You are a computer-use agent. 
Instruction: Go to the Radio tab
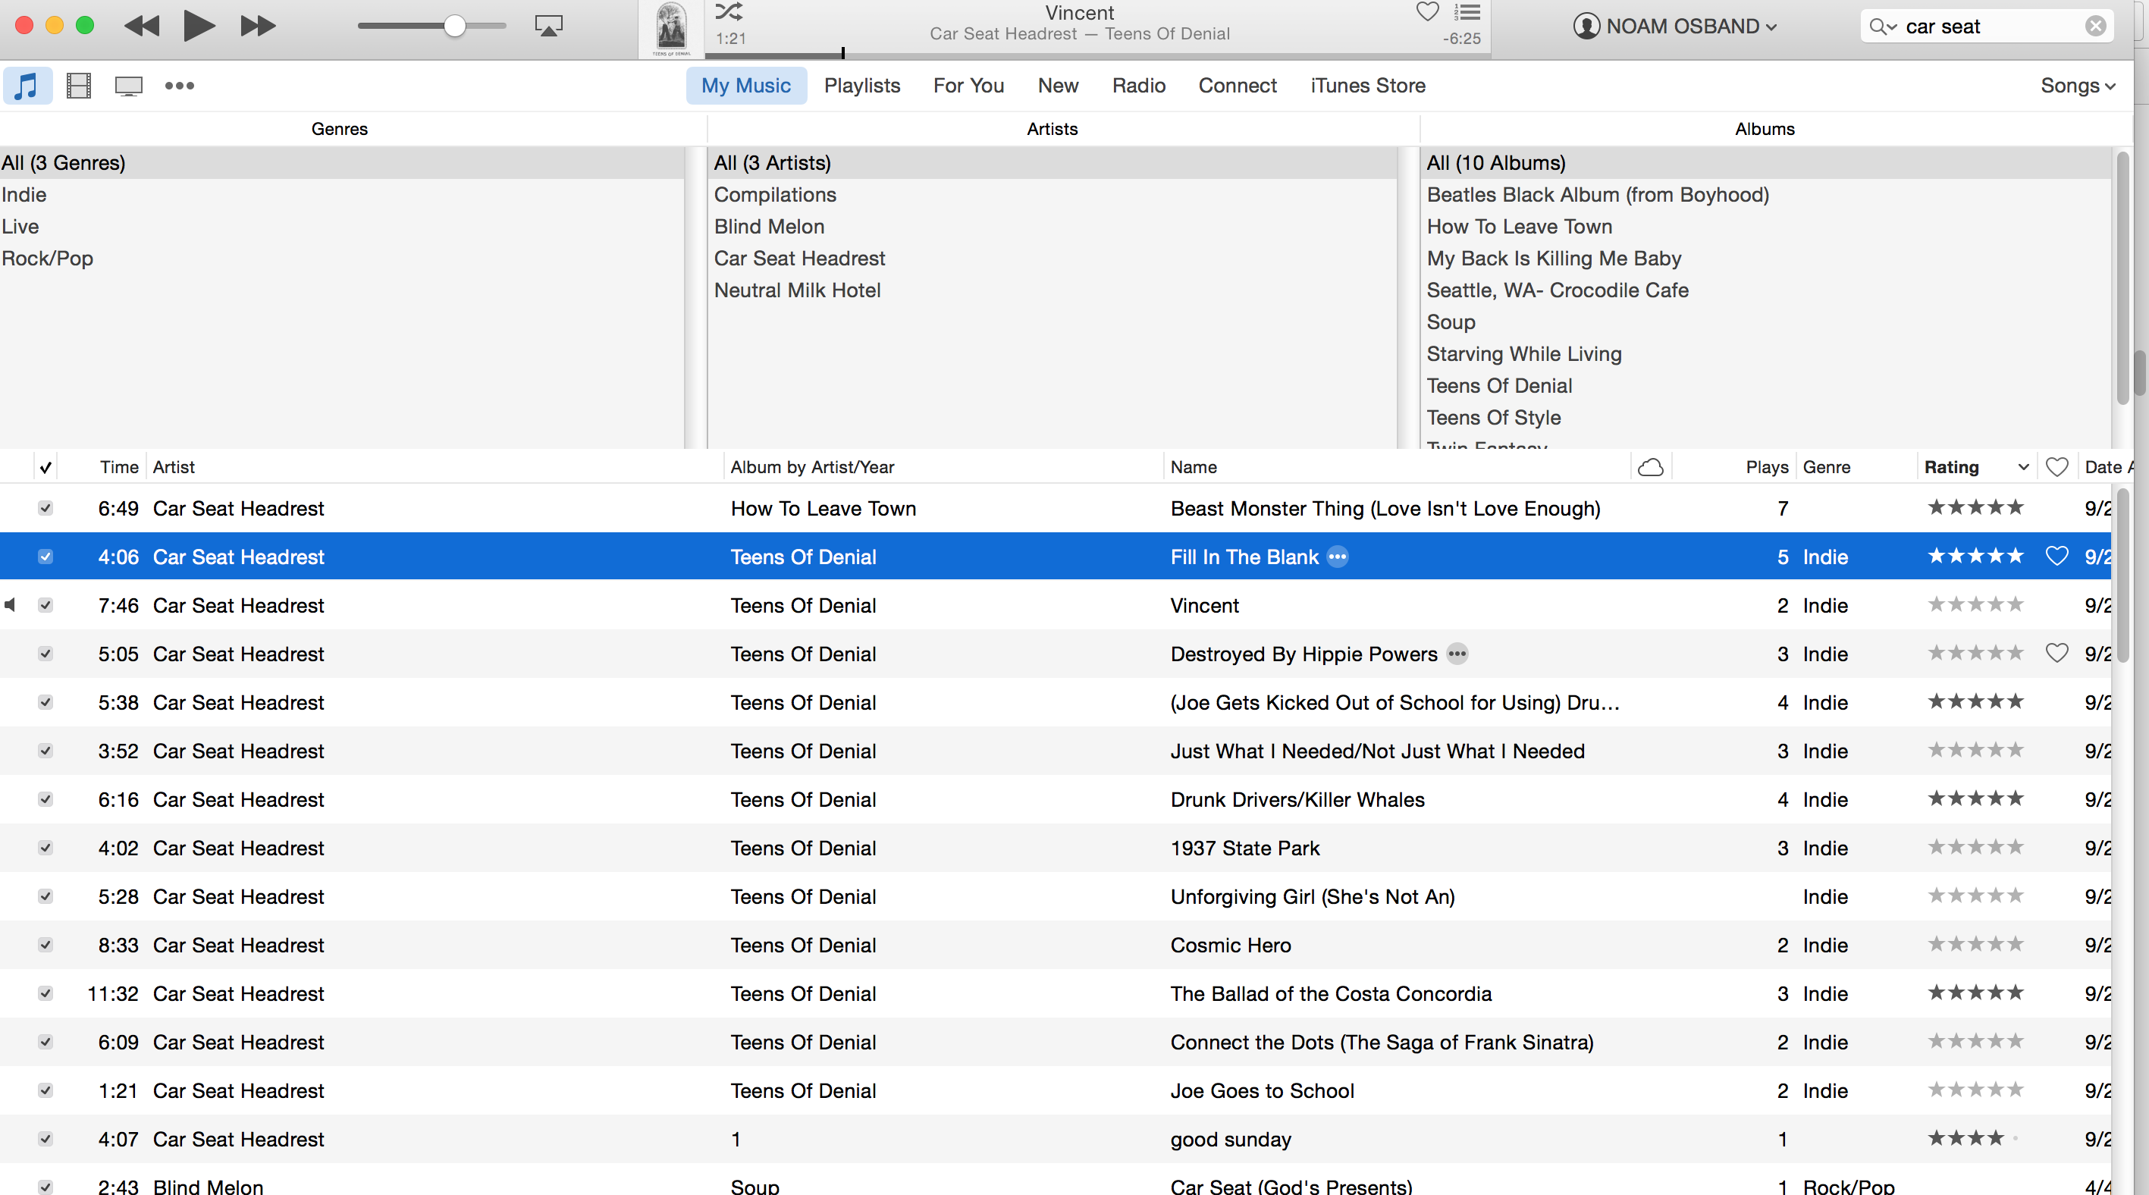[1139, 85]
